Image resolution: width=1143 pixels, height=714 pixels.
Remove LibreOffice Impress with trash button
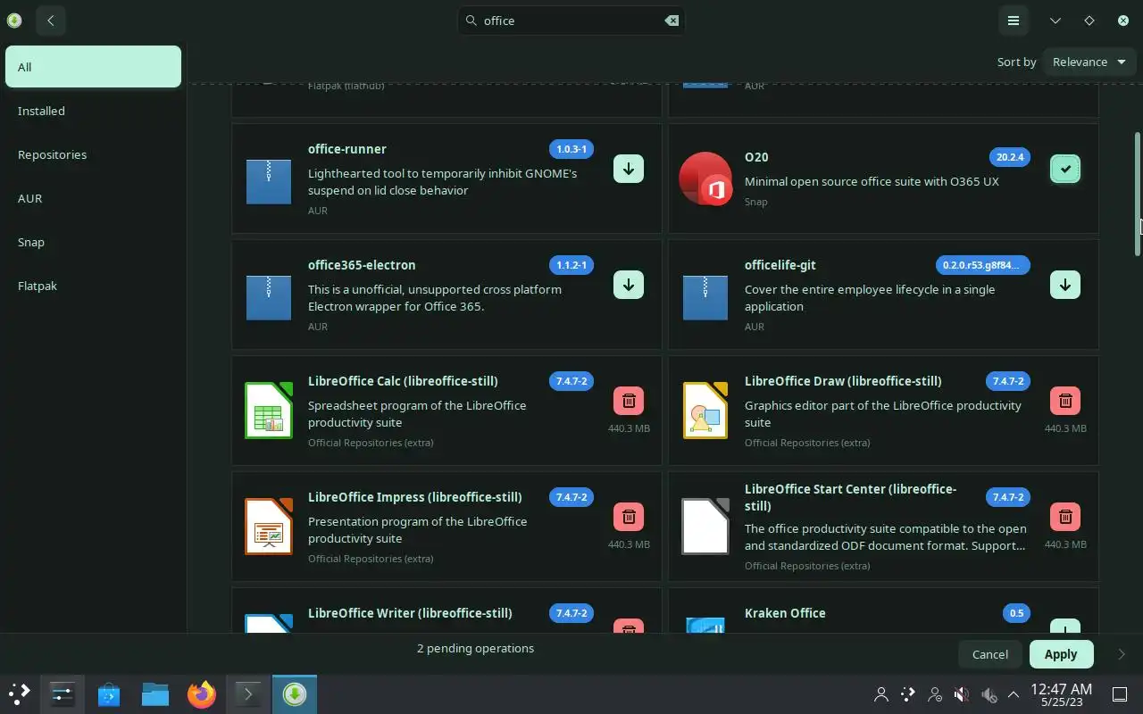(x=629, y=517)
